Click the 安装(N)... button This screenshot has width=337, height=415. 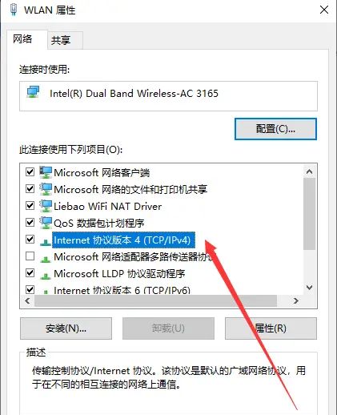(66, 328)
